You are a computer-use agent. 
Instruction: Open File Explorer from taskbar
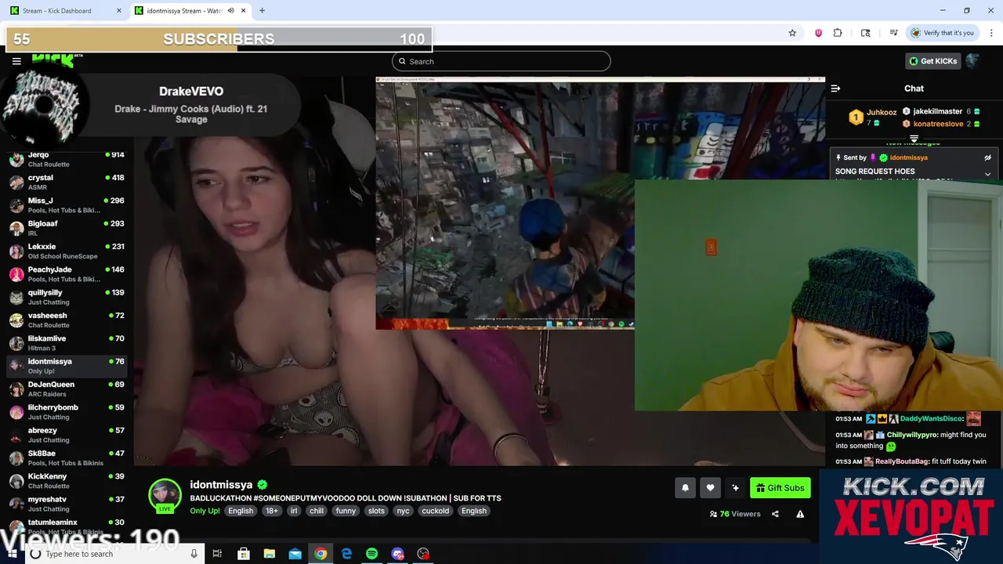pyautogui.click(x=270, y=554)
